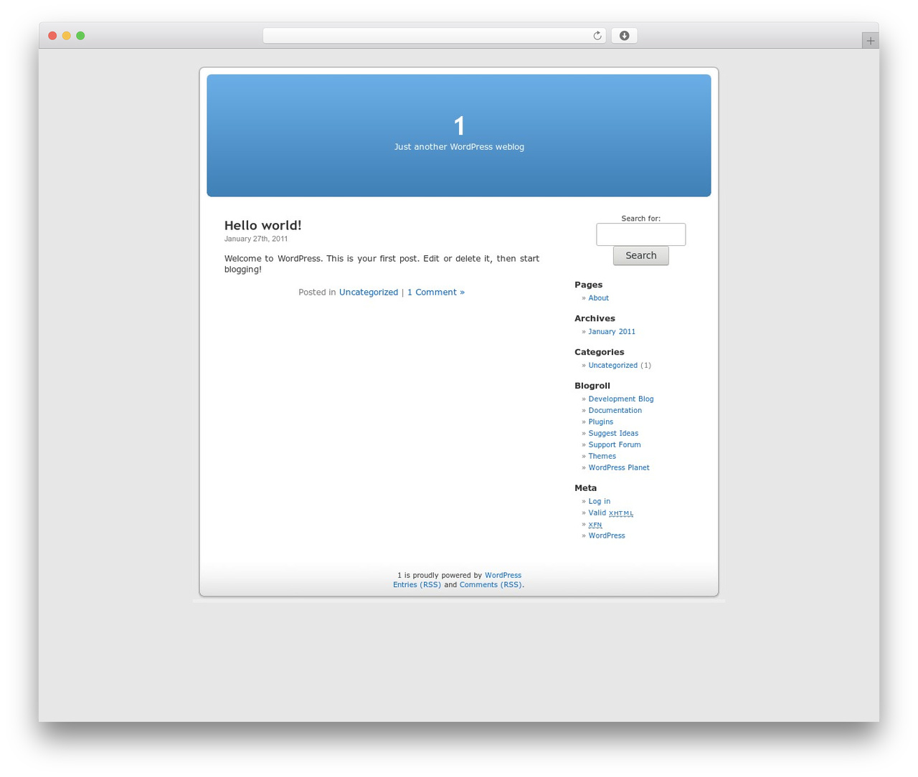
Task: Open the XFN link under Meta
Action: click(x=595, y=525)
